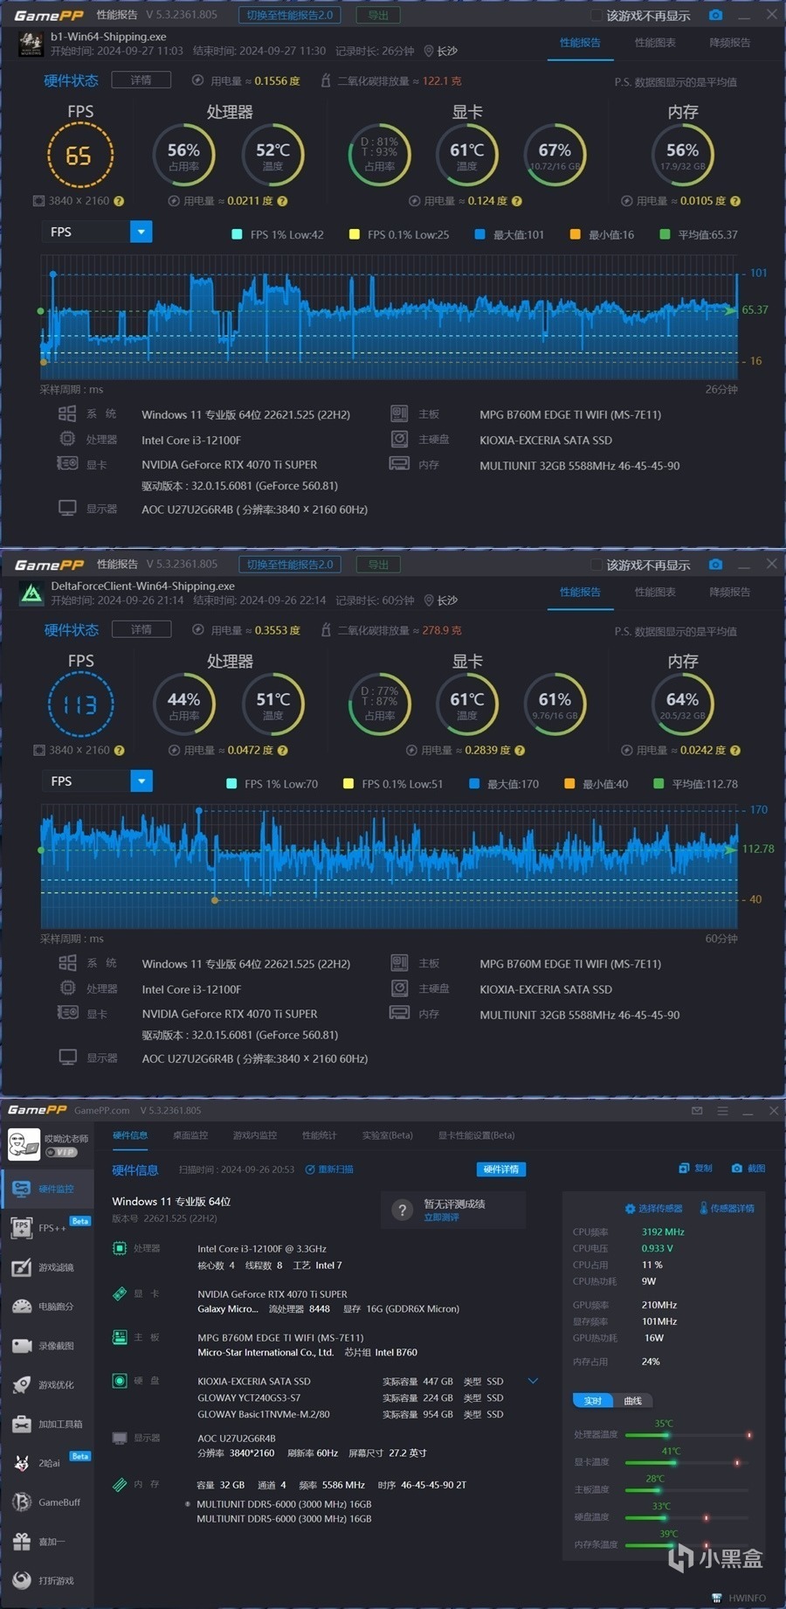Click 平均值:65.37 legend swatch
786x1609 pixels.
click(x=665, y=234)
